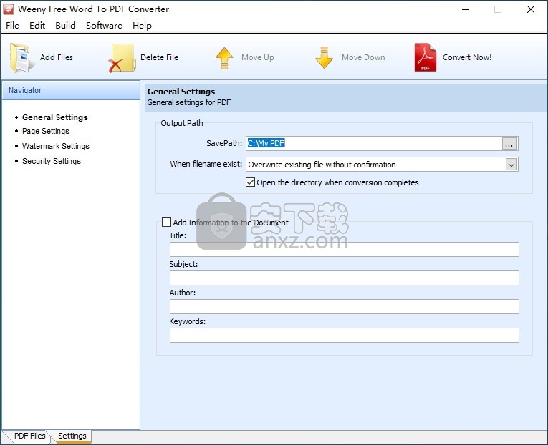548x445 pixels.
Task: Click the Move Up arrow icon
Action: click(224, 58)
